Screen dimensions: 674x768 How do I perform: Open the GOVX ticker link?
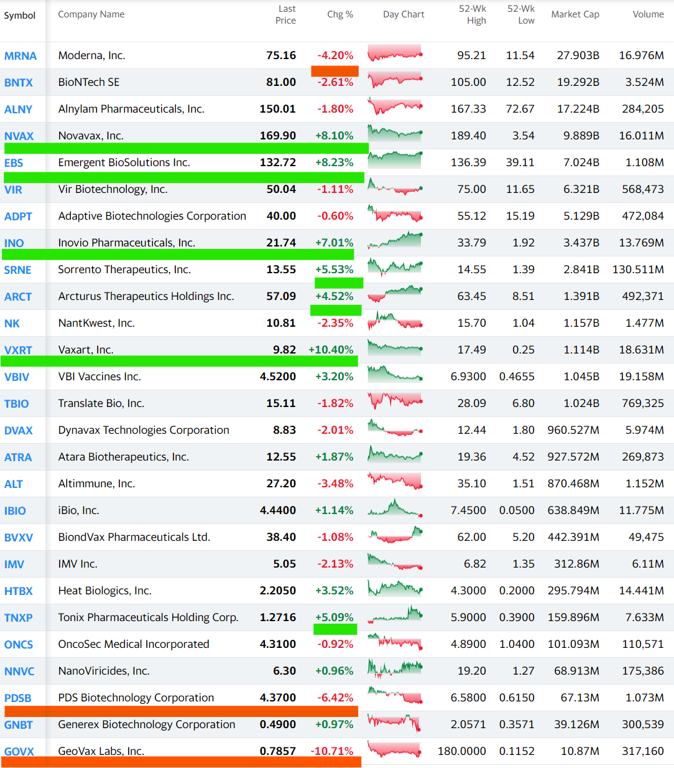click(19, 752)
